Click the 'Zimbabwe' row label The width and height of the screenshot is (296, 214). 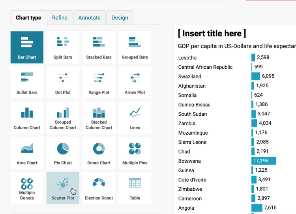pos(190,189)
